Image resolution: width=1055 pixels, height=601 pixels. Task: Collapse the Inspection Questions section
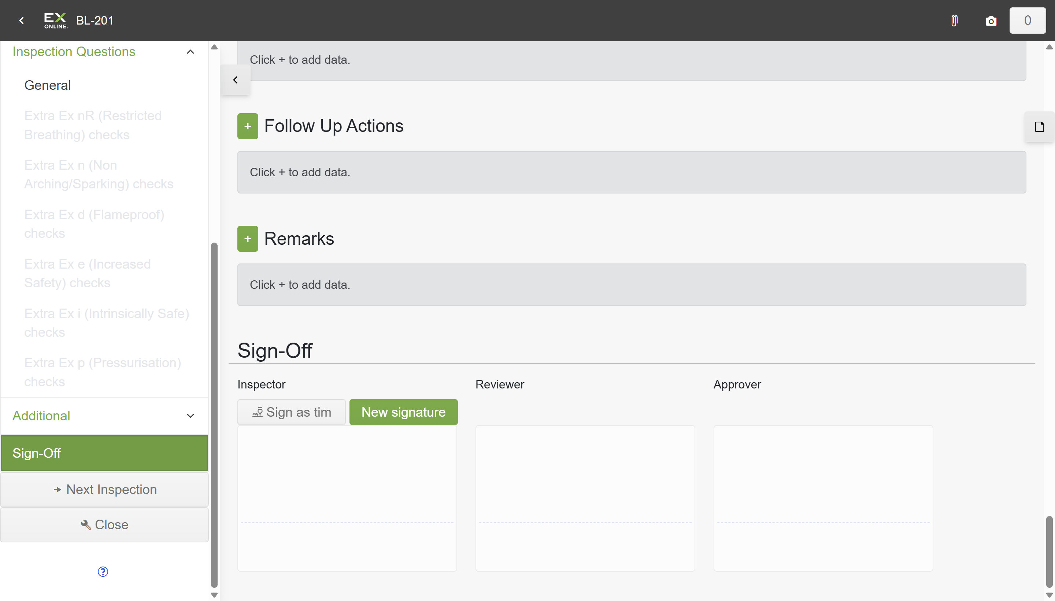point(190,52)
